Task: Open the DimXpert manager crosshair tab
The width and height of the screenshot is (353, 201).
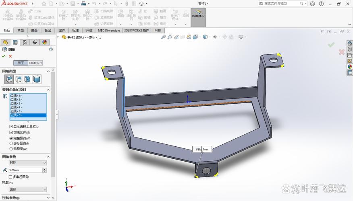Action: tap(35, 42)
